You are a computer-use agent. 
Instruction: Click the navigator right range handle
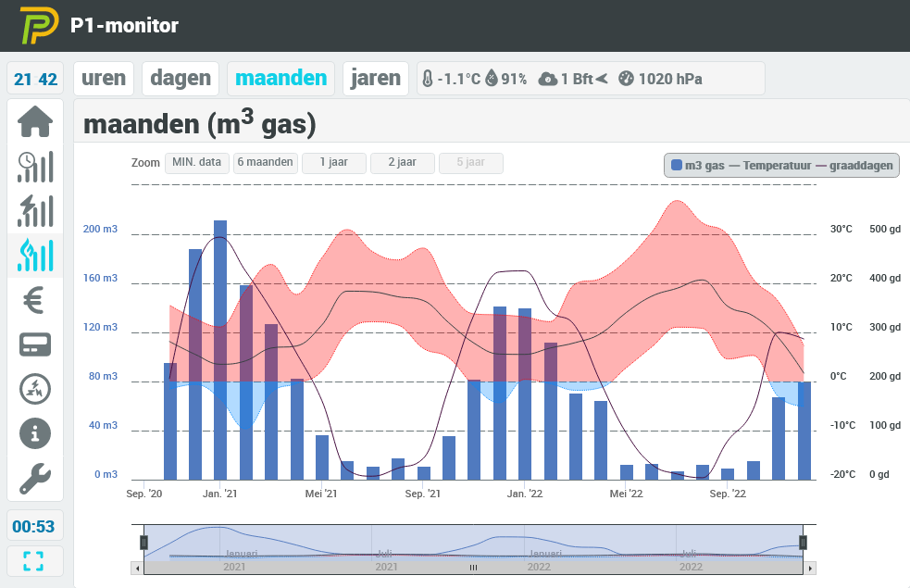[804, 542]
